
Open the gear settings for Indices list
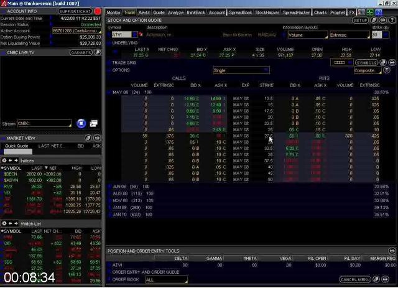coord(4,160)
